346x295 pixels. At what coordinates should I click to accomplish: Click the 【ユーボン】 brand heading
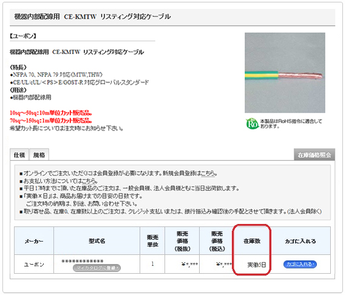(x=23, y=36)
